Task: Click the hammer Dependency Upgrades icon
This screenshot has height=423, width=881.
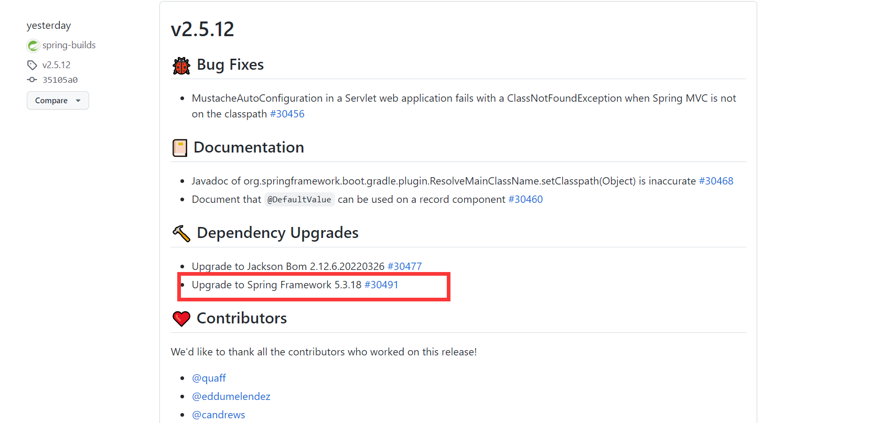Action: click(181, 233)
